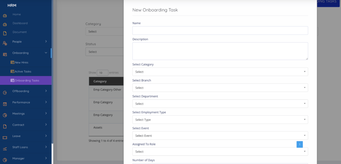
Task: Open Dashboard from sidebar
Action: pyautogui.click(x=20, y=23)
